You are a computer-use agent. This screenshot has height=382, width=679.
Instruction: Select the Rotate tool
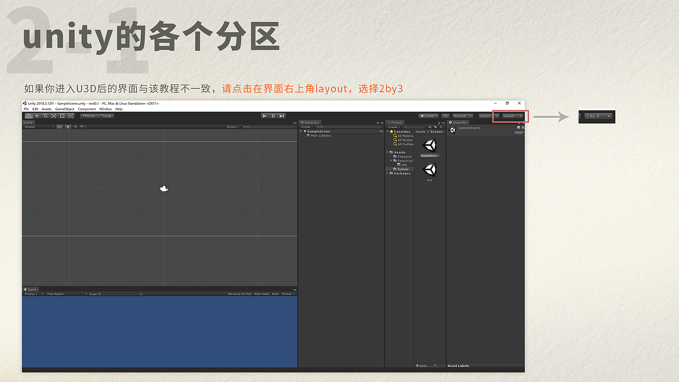[x=45, y=116]
